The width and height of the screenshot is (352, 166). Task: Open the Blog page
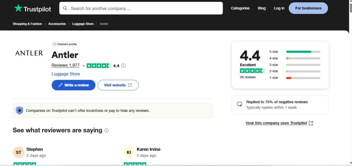click(x=262, y=8)
